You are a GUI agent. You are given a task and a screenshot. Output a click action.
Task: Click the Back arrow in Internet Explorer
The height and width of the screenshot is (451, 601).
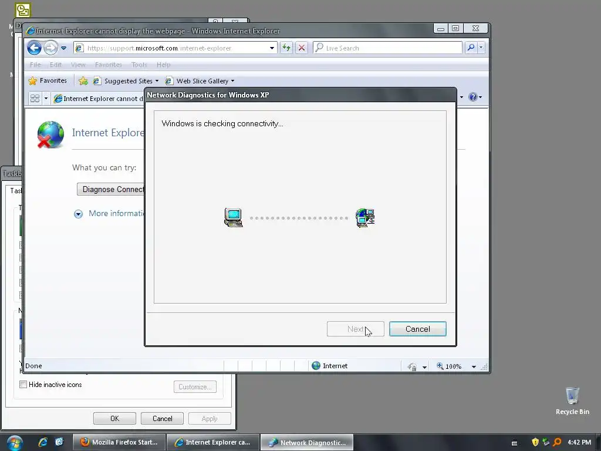tap(34, 48)
